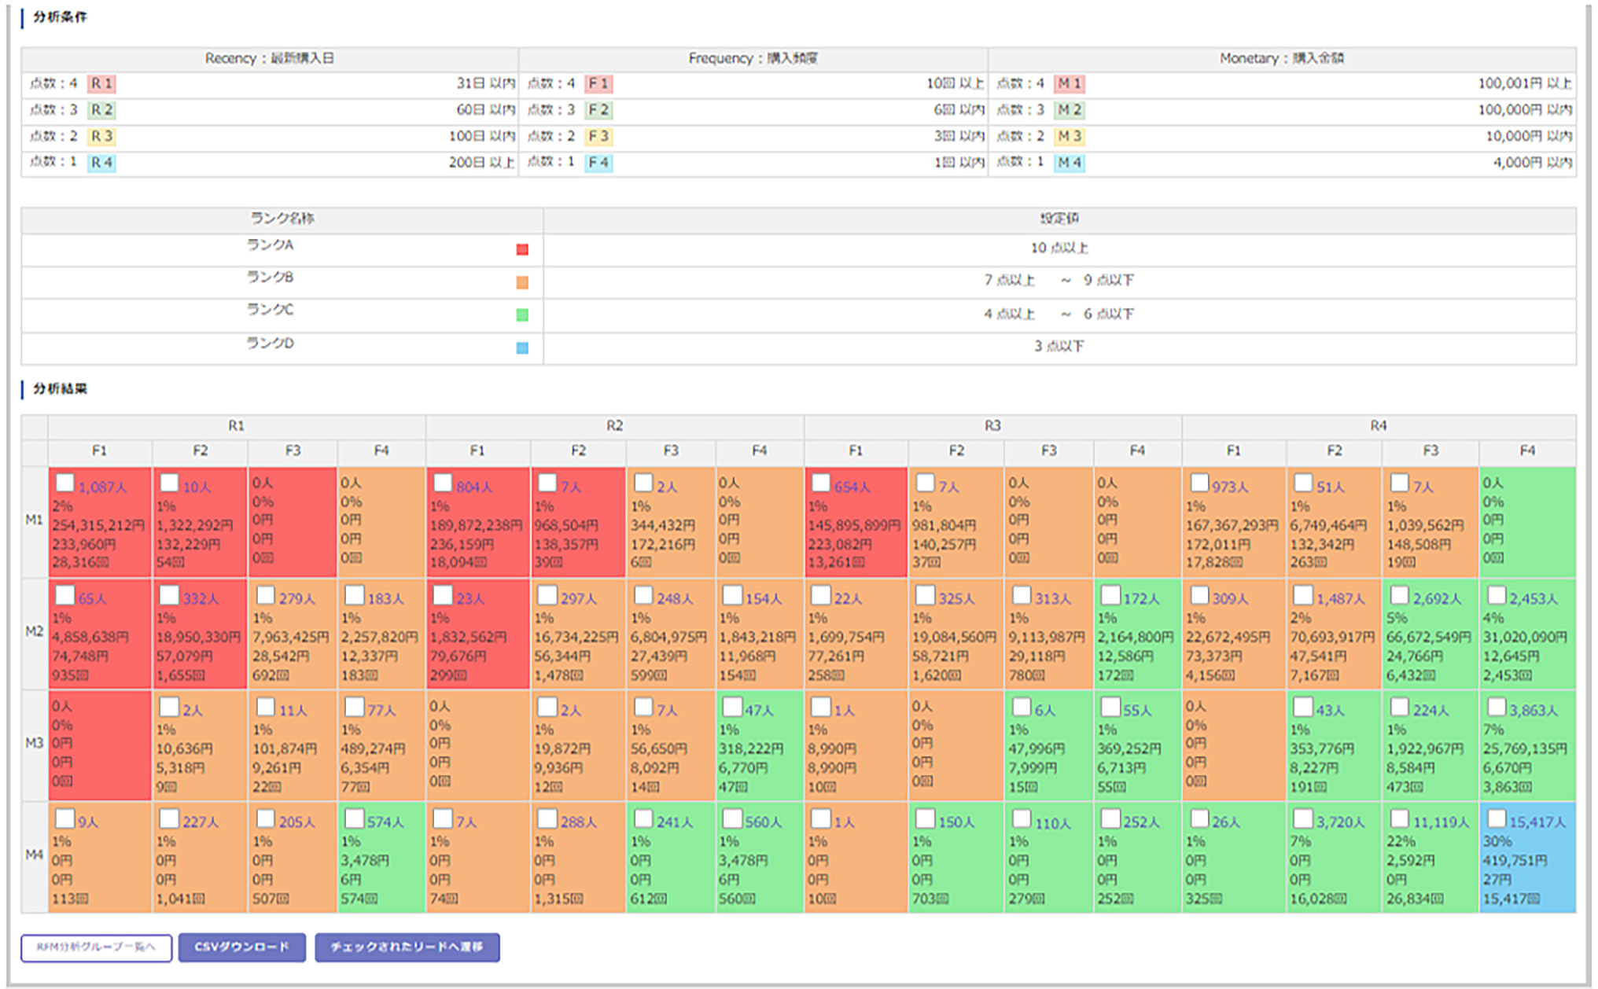This screenshot has width=1598, height=989.
Task: Click the 3,720人 link
Action: [x=1340, y=822]
